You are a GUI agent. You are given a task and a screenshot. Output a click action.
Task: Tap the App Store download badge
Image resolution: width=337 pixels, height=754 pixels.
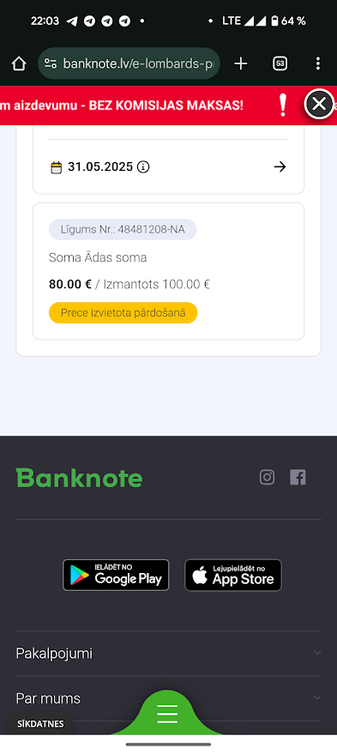233,575
